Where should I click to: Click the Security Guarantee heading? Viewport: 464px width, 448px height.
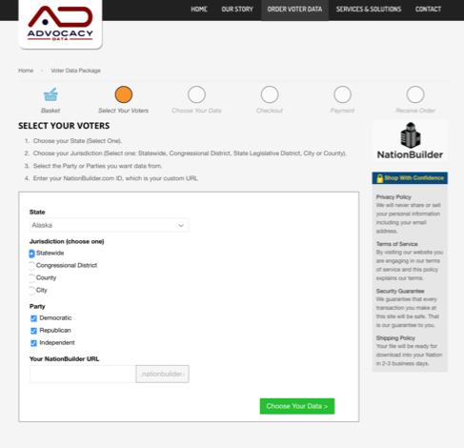coord(400,291)
